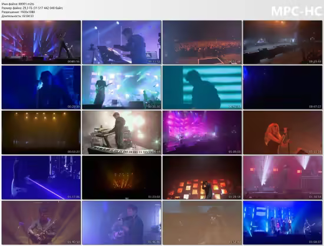Select the pink stage with white spotlight cones thumbnail
324x246 pixels.
[x=283, y=178]
